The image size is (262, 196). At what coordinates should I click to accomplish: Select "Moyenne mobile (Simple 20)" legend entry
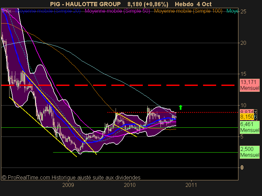pyautogui.click(x=48, y=11)
